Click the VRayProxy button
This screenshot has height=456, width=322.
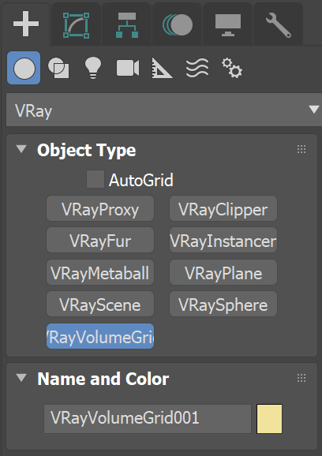(x=100, y=208)
